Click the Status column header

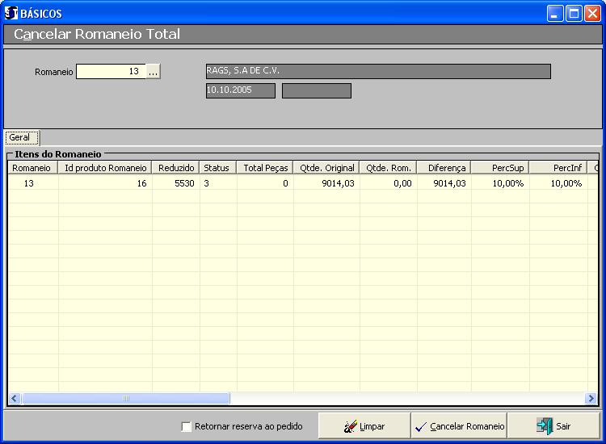(x=217, y=168)
